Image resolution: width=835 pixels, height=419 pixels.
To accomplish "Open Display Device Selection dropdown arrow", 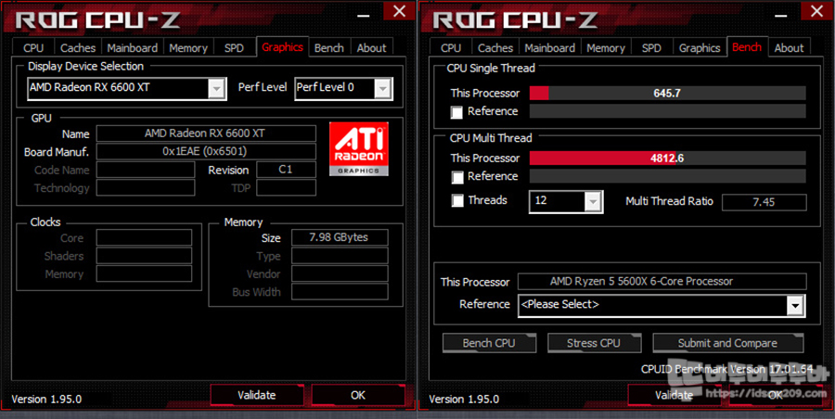I will (216, 88).
